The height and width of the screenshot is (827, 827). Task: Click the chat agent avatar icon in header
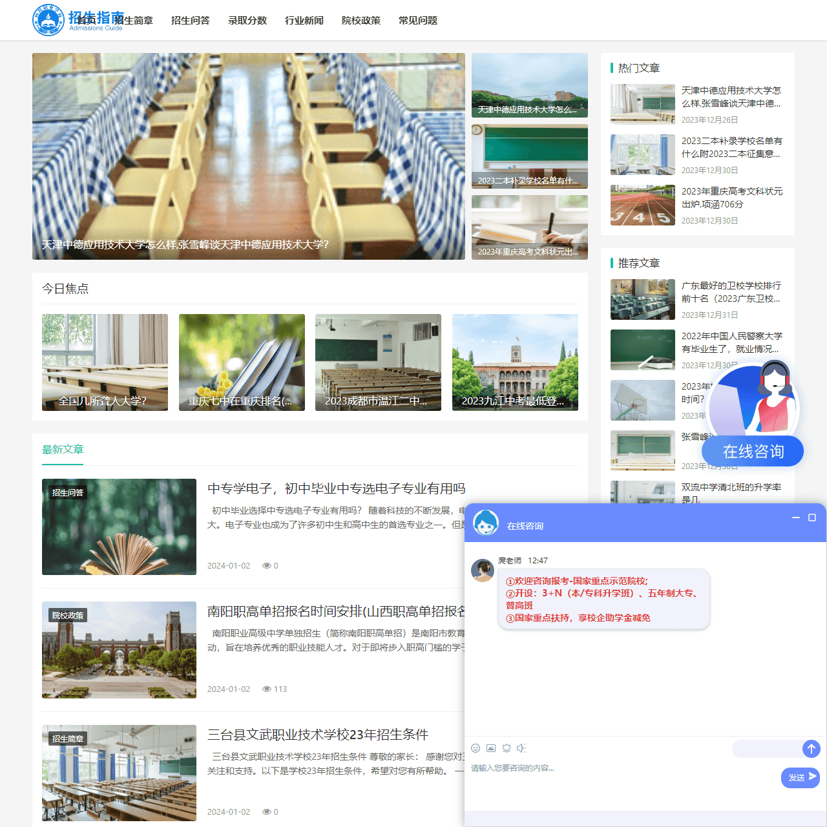(485, 523)
